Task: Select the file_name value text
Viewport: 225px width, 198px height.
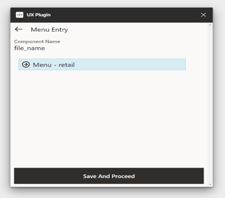Action: (29, 48)
